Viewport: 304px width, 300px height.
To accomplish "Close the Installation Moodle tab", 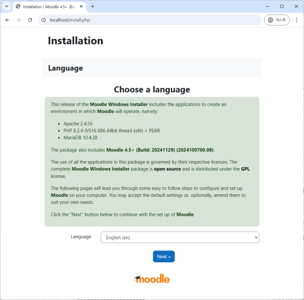I will [x=81, y=7].
